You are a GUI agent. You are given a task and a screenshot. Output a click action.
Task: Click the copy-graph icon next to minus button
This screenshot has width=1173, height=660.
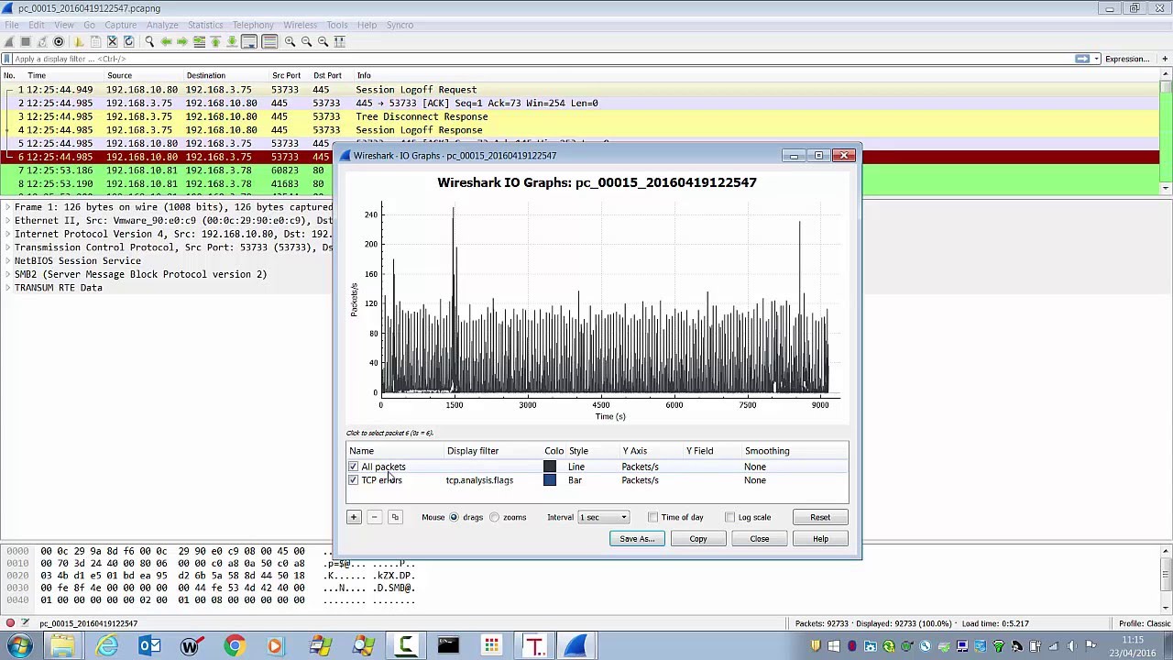(x=395, y=517)
